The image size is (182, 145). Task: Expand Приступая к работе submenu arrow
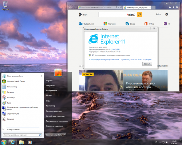click(42, 76)
